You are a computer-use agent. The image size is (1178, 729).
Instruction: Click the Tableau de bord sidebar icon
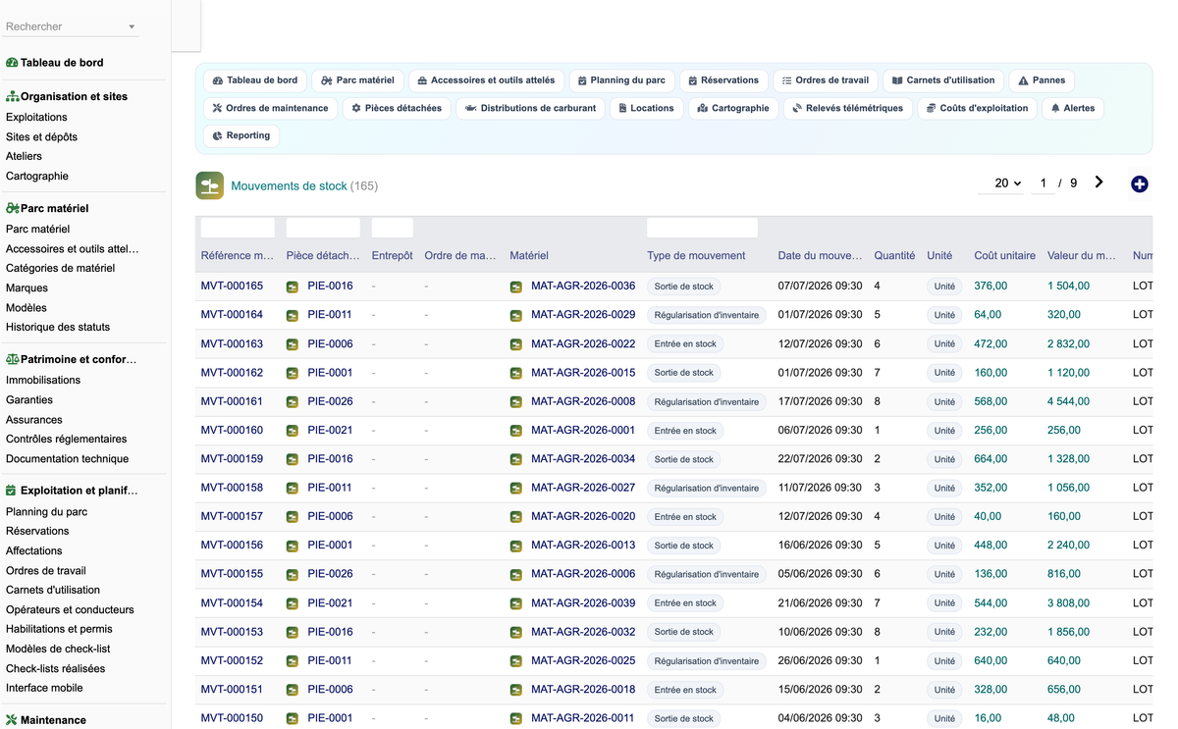12,63
